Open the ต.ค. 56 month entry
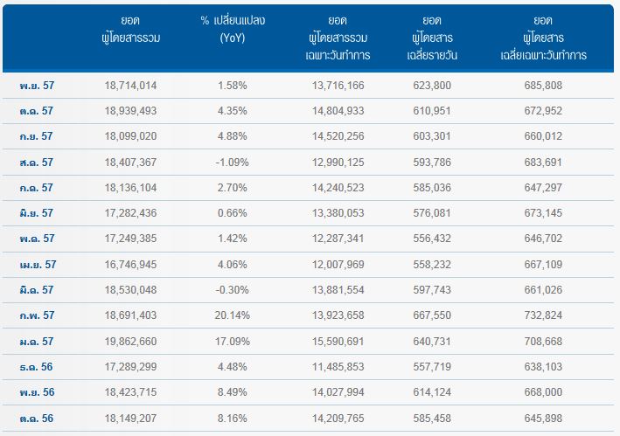Screen dimensions: 620x436 point(37,418)
